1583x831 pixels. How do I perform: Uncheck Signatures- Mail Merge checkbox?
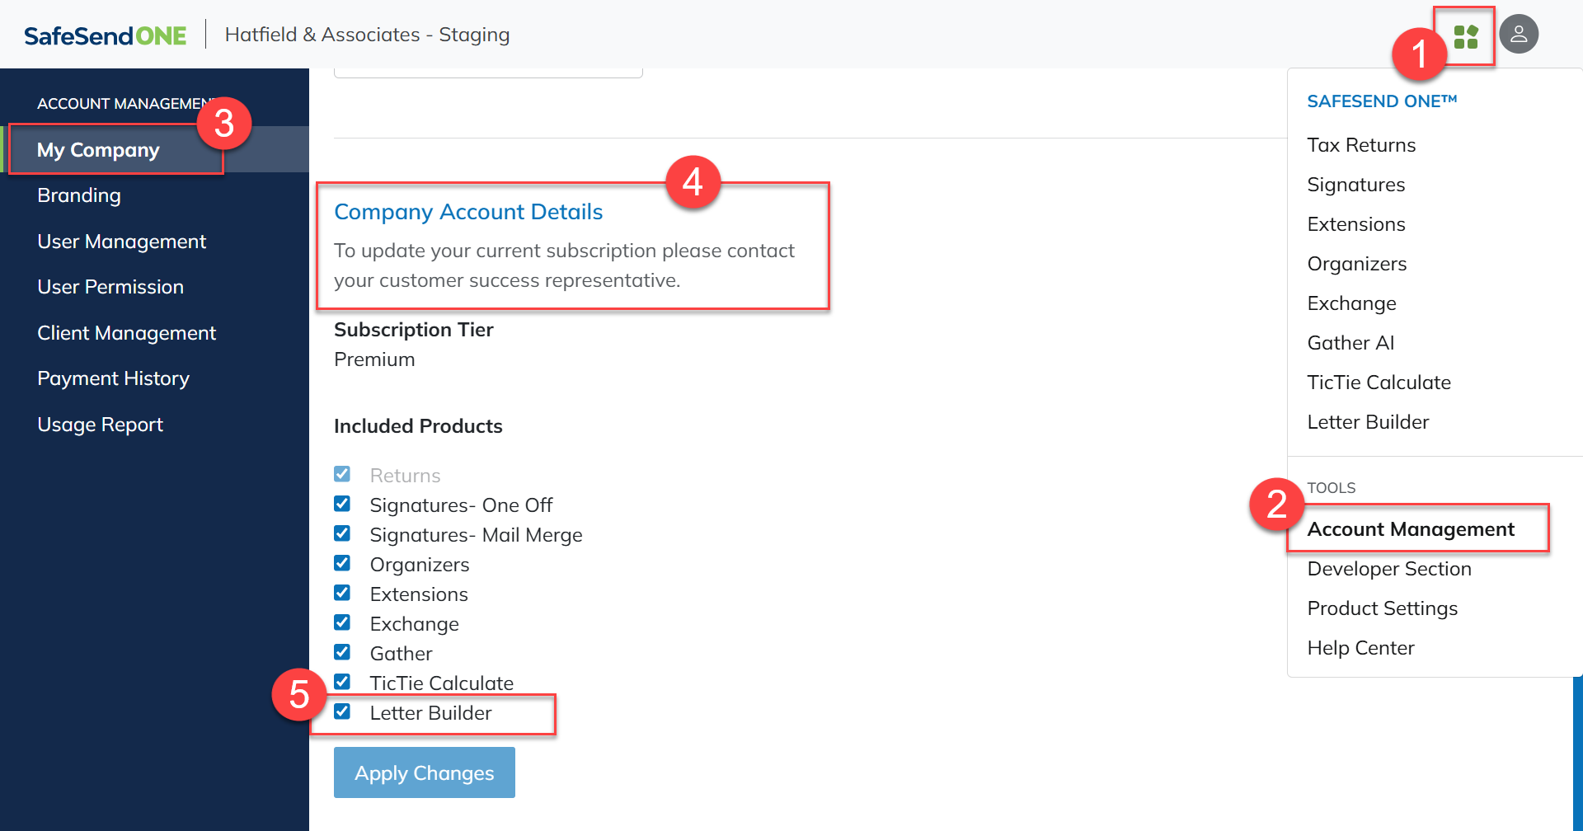point(342,533)
